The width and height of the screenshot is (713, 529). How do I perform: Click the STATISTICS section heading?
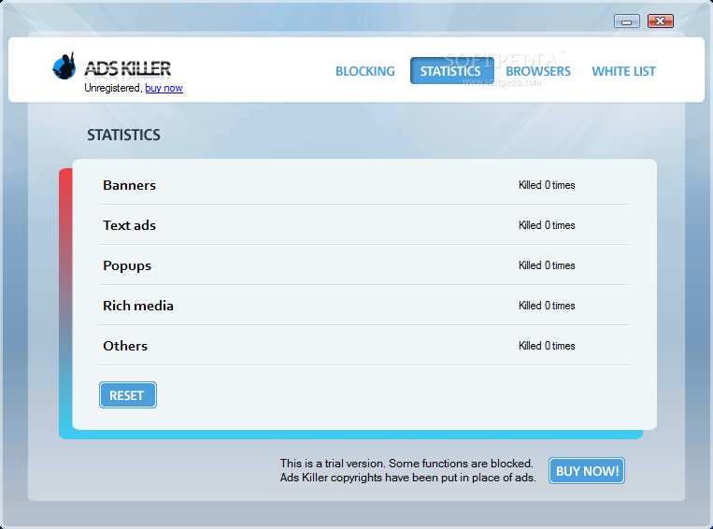coord(123,136)
